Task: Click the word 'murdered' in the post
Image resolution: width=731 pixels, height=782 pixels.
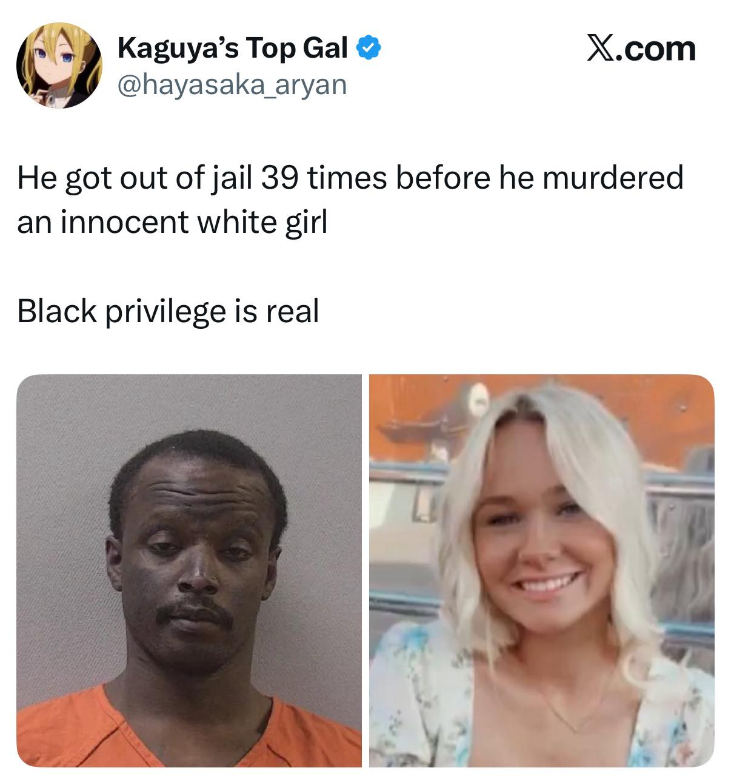Action: click(613, 178)
